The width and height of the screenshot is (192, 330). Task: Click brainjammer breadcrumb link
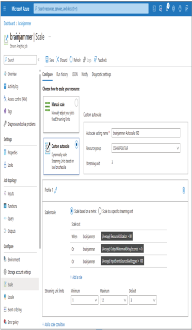tap(25, 23)
